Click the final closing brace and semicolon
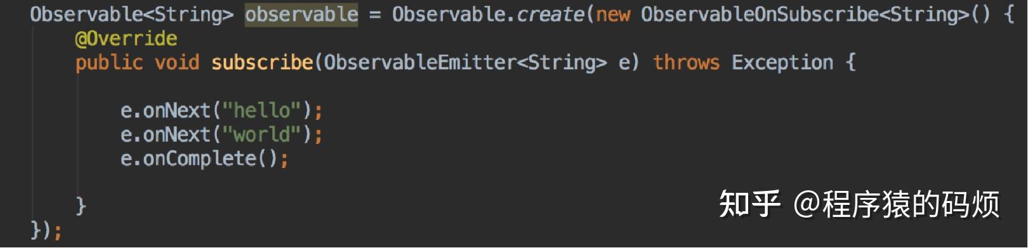The image size is (1028, 248). (x=46, y=230)
